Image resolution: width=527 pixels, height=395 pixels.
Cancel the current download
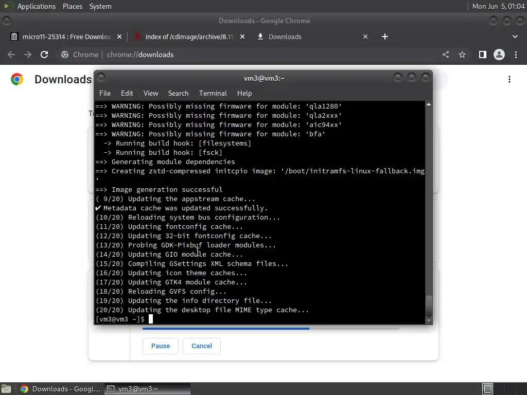tap(202, 346)
